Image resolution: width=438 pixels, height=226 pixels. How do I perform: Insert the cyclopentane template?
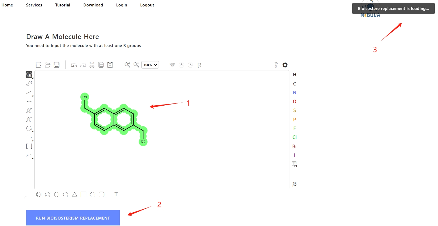point(66,194)
